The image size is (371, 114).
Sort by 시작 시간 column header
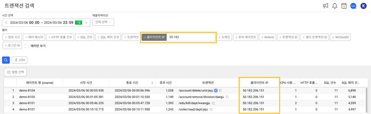(x=86, y=83)
